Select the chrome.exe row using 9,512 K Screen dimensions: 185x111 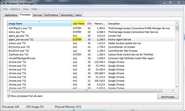(x=91, y=85)
